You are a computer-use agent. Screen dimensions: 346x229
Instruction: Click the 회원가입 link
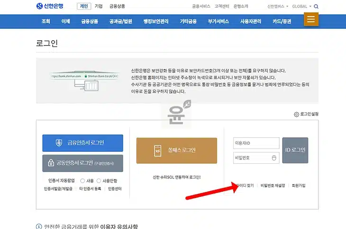click(299, 185)
